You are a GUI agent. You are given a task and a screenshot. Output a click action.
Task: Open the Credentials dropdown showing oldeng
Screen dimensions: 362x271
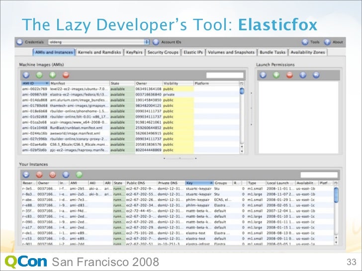pyautogui.click(x=99, y=42)
